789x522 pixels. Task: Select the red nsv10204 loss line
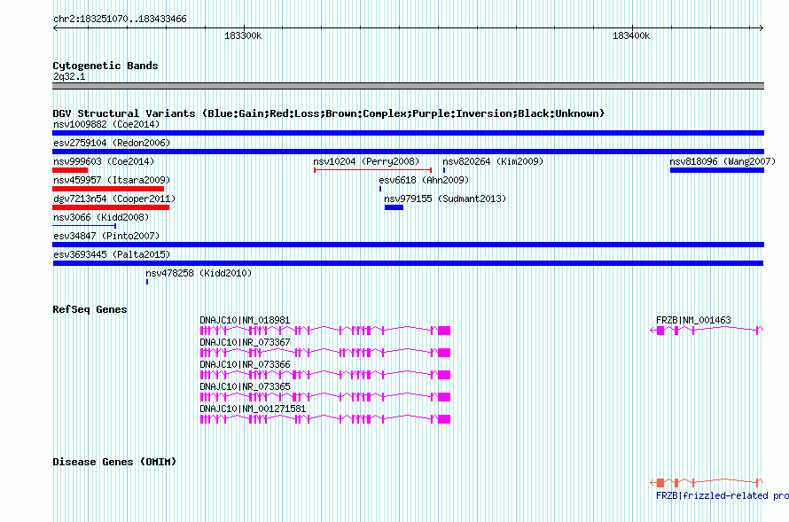point(373,170)
